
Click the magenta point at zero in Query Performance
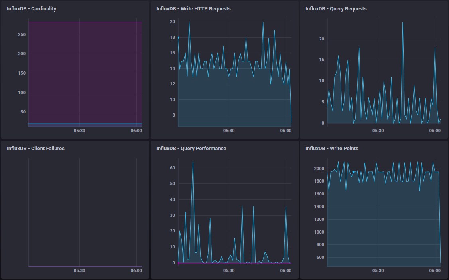(178, 263)
